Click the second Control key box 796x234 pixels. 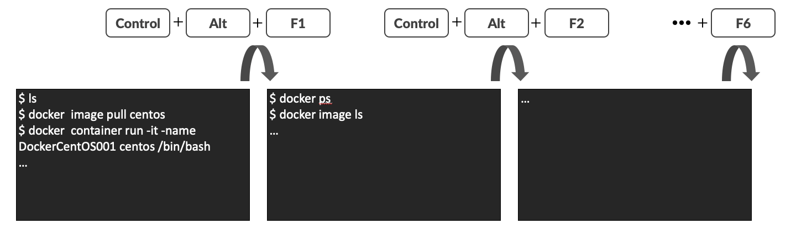pyautogui.click(x=416, y=23)
